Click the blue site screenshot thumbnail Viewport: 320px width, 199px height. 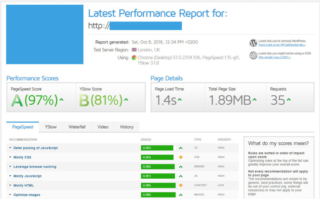point(45,34)
